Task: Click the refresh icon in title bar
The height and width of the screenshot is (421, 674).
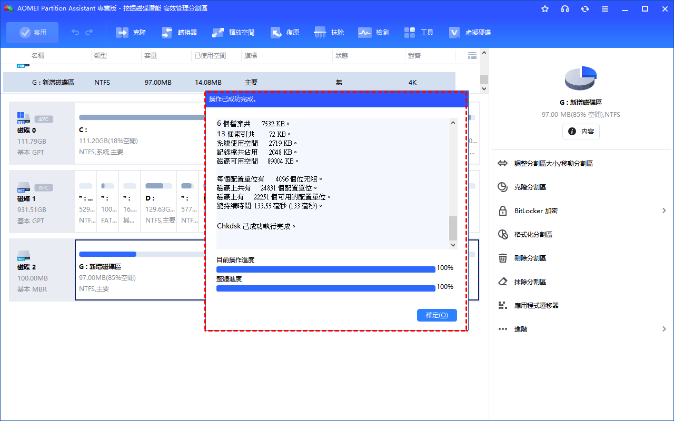Action: click(585, 9)
